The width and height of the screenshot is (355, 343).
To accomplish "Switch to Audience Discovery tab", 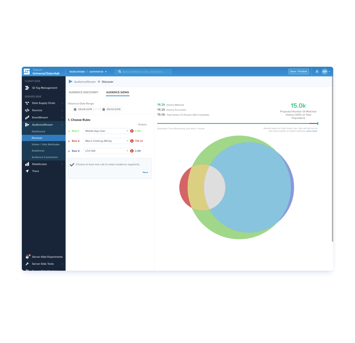I will pos(83,92).
